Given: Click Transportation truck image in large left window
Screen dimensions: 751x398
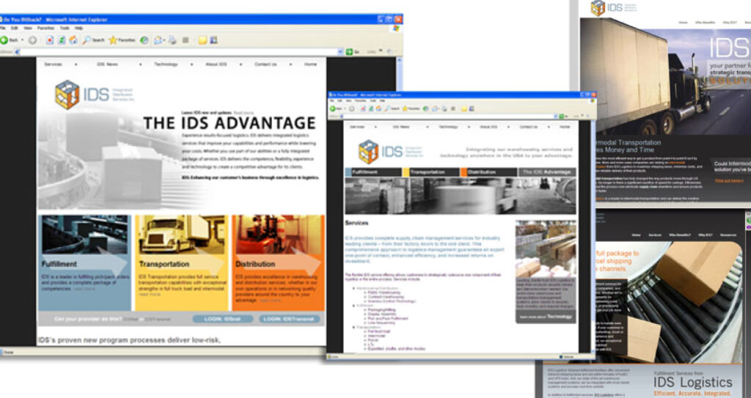Looking at the screenshot, I should 182,235.
